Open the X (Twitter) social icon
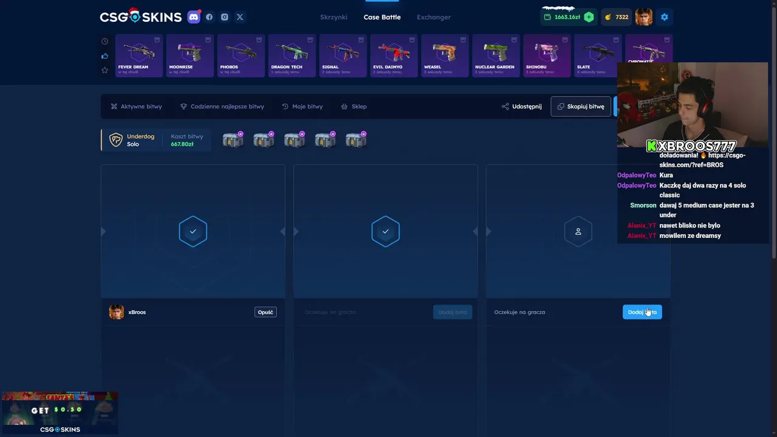 (x=240, y=17)
